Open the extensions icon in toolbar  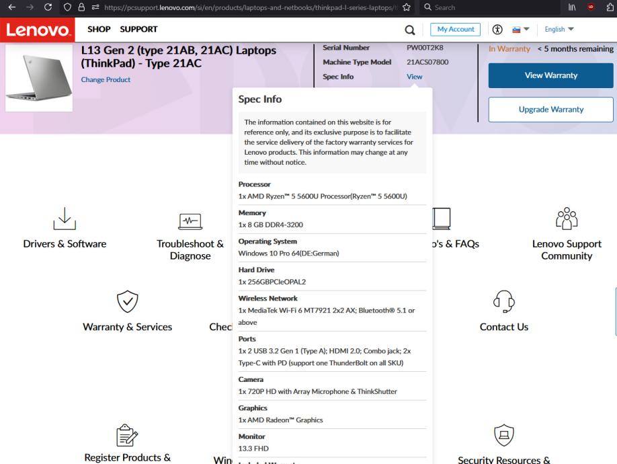click(610, 7)
